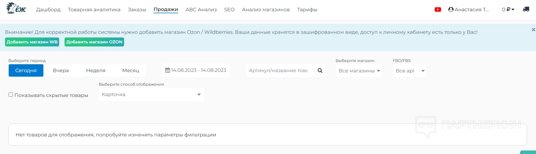Open the YouTube channel icon

pos(438,10)
